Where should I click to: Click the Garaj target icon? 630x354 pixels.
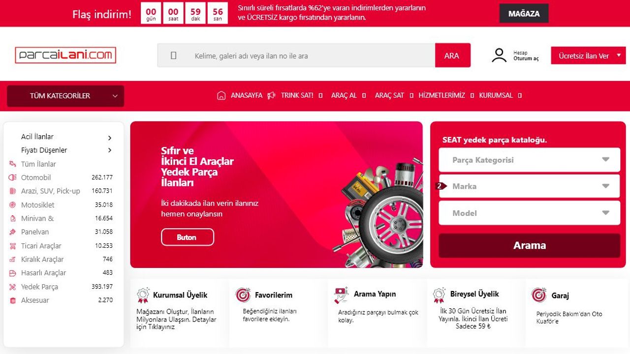[539, 295]
